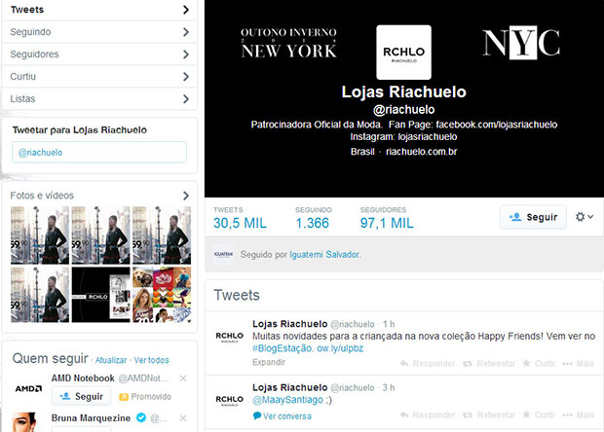Click Ver todos in Quem seguir

(151, 360)
